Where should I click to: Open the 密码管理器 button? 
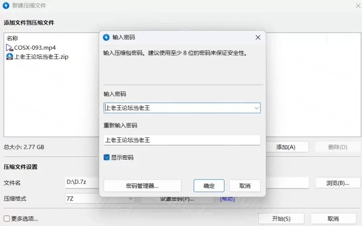click(143, 186)
